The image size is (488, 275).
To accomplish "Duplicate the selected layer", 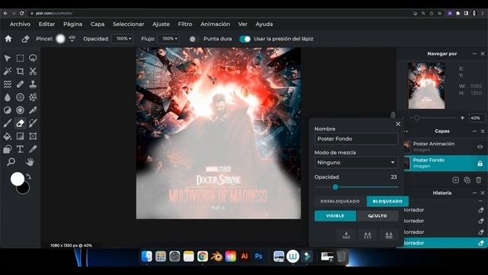I will (x=467, y=180).
